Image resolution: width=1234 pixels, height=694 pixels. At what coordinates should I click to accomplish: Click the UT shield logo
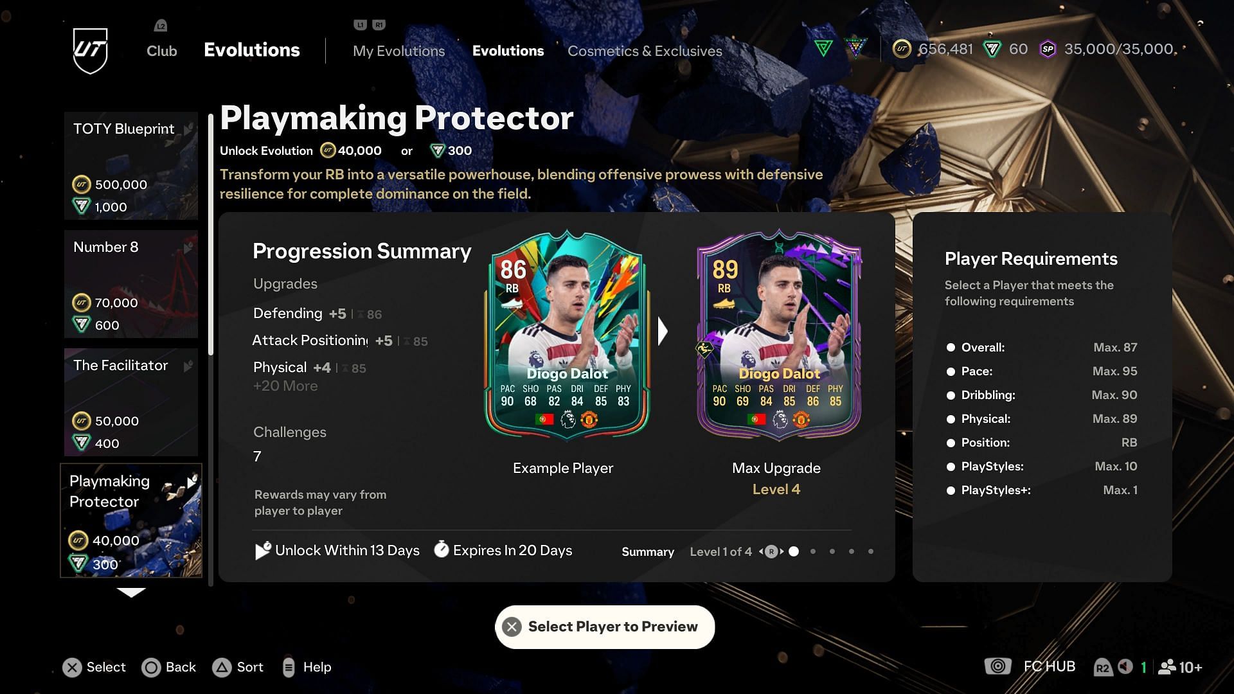point(90,51)
